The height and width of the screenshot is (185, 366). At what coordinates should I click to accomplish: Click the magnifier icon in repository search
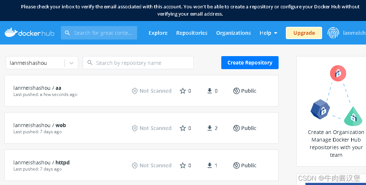[90, 63]
